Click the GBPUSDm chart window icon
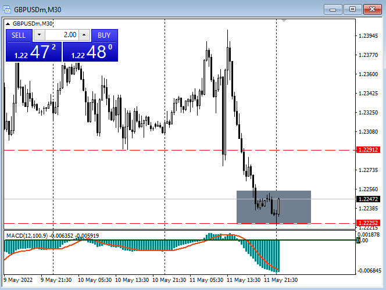The width and height of the screenshot is (386, 290). pyautogui.click(x=7, y=10)
